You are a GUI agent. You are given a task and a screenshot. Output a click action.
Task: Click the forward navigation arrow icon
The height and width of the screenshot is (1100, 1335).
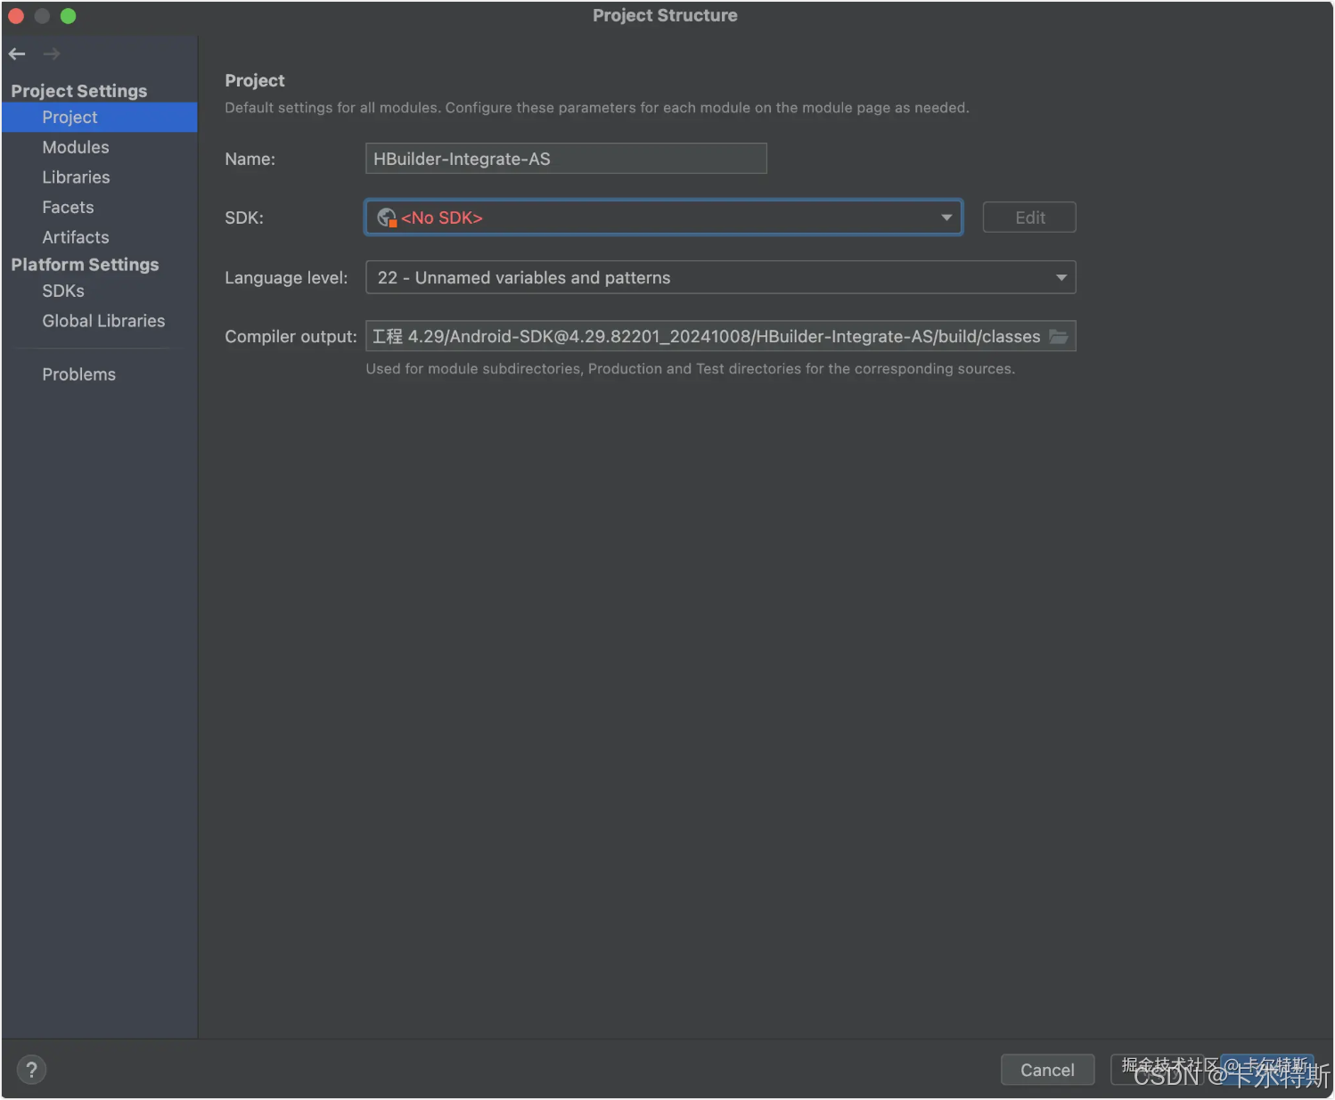point(52,54)
